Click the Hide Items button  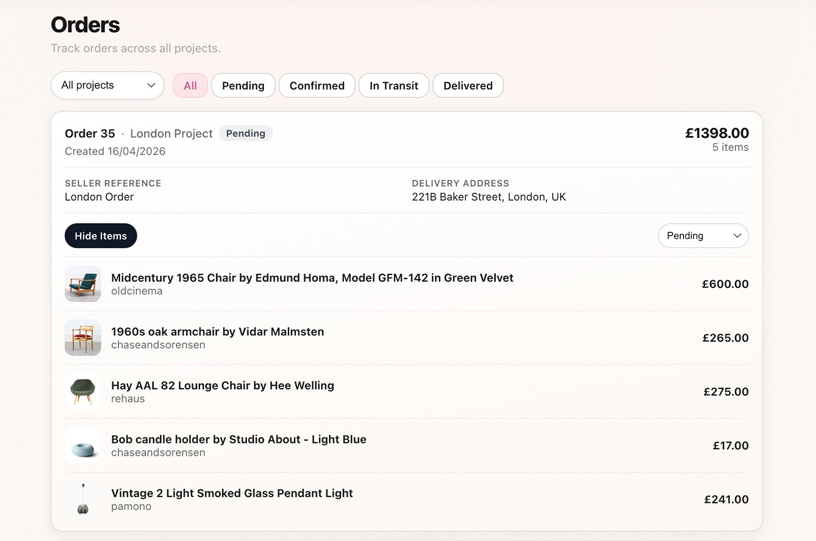tap(101, 236)
